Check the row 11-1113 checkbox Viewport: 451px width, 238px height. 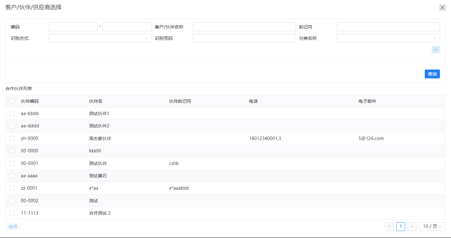(12, 213)
